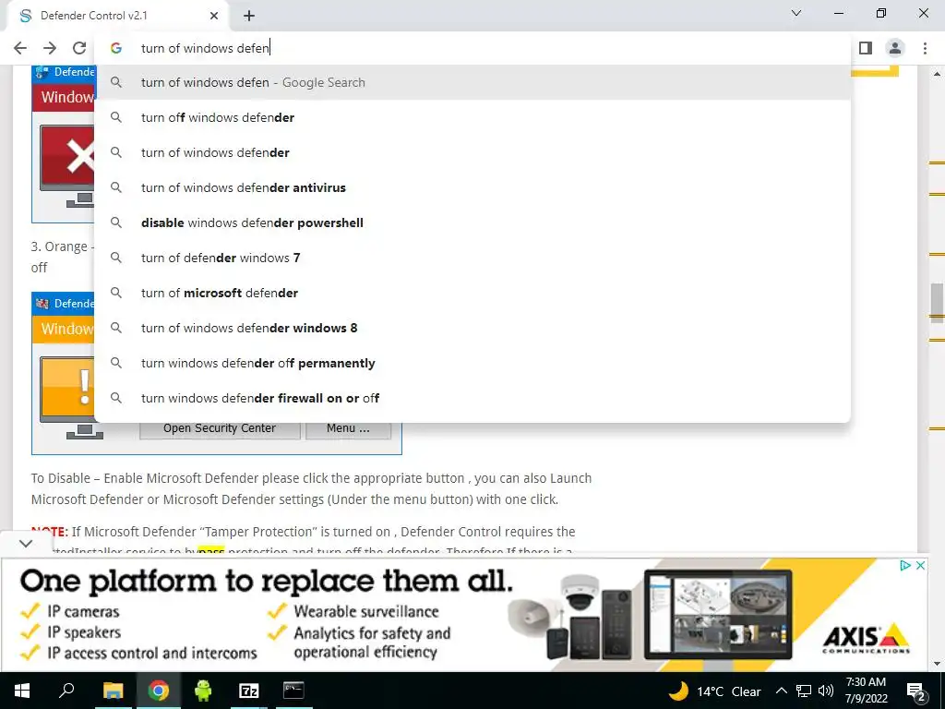Open the Axis Communications banner ad
The image size is (945, 709).
(x=464, y=615)
